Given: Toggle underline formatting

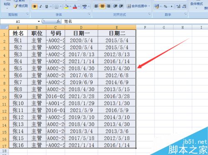Looking at the screenshot, I should click(47, 6).
